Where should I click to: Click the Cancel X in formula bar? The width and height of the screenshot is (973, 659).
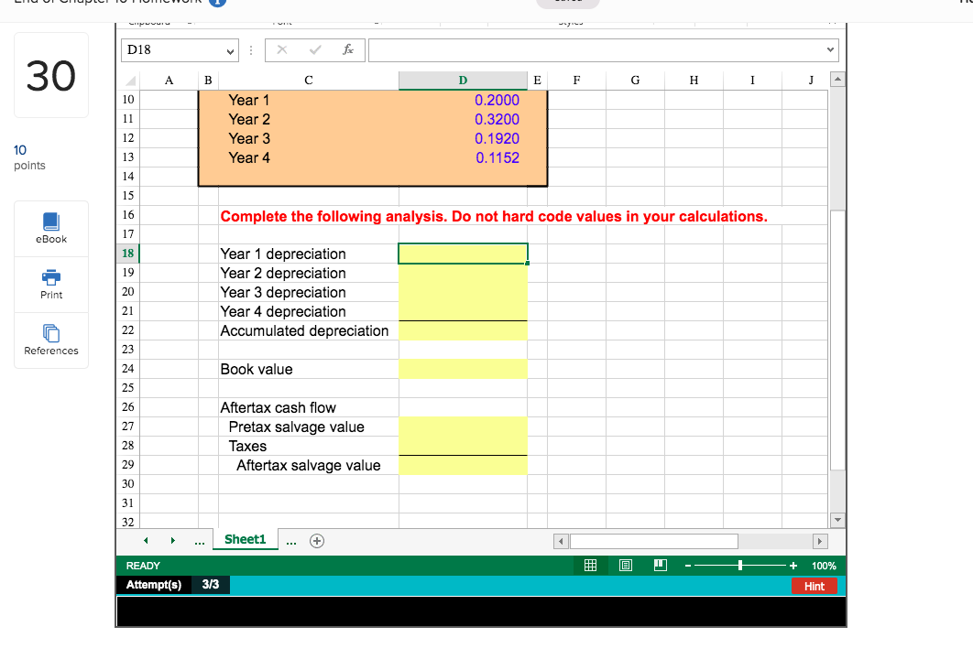click(x=282, y=50)
